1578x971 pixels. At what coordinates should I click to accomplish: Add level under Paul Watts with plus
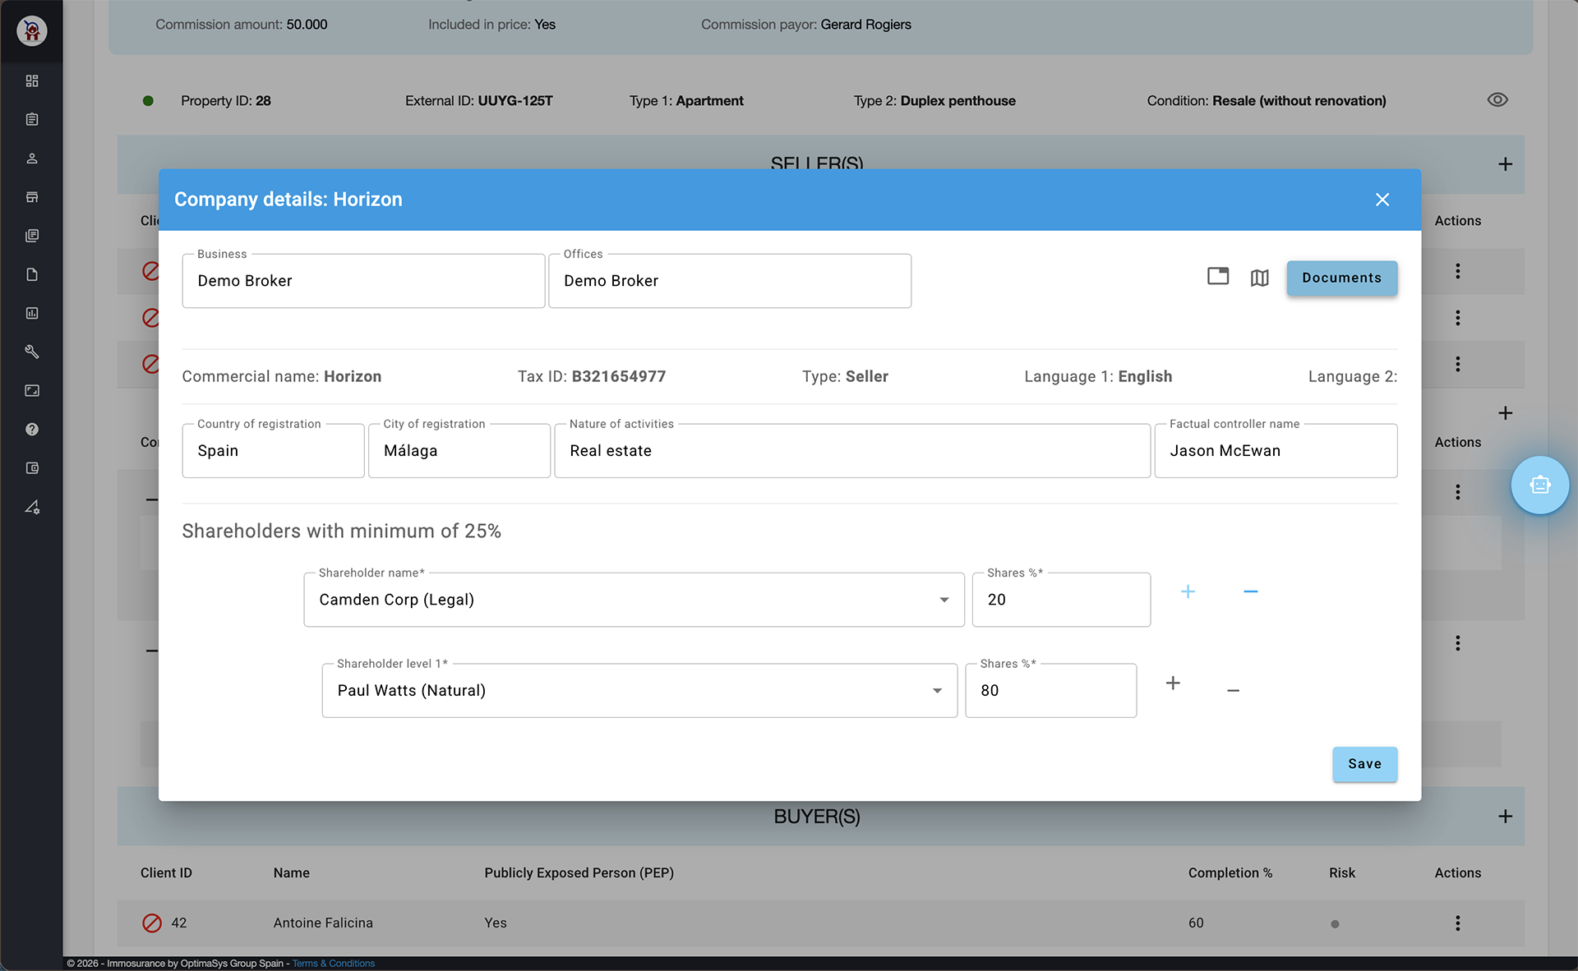(x=1173, y=683)
